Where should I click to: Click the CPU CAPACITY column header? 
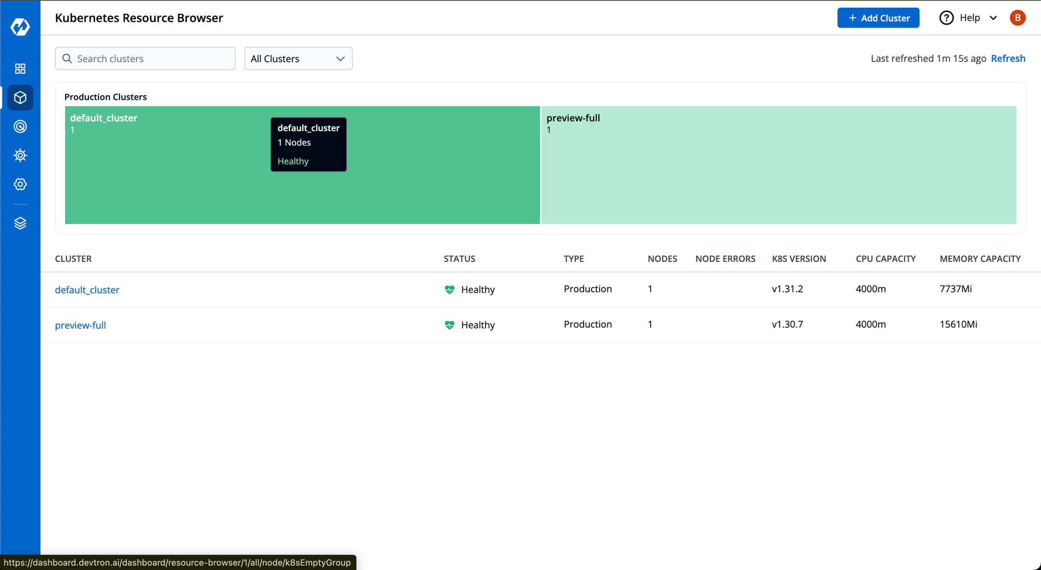pyautogui.click(x=886, y=258)
